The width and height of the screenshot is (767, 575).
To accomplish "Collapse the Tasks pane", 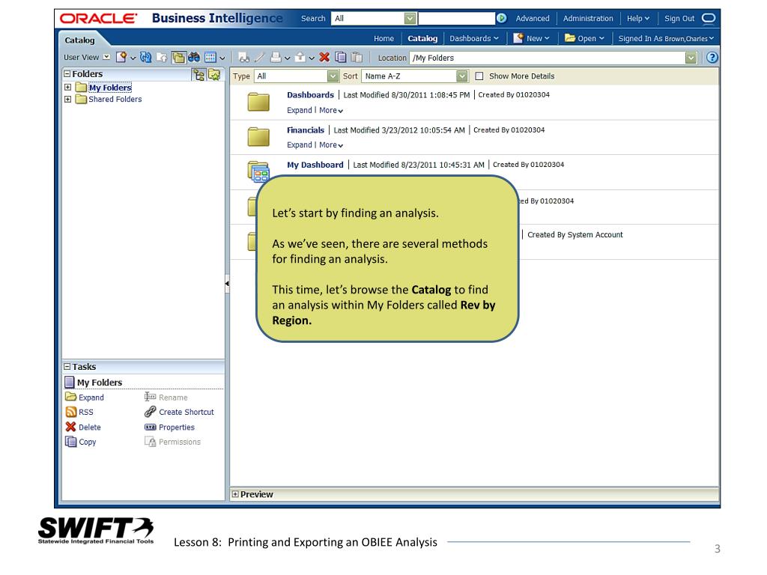I will tap(67, 366).
